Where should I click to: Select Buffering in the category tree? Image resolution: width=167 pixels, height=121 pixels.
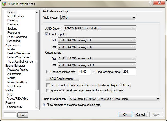click(13, 20)
